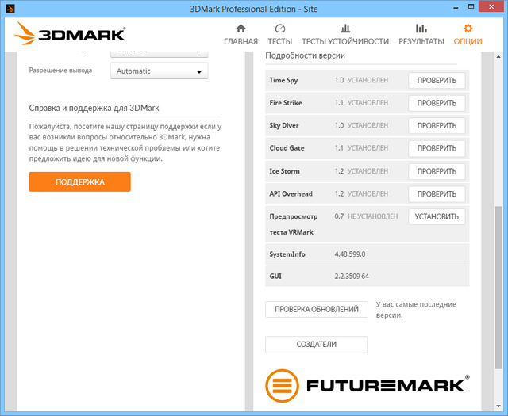This screenshot has height=416, width=508.
Task: Switch to the ГЛАВНАЯ tab
Action: click(241, 41)
